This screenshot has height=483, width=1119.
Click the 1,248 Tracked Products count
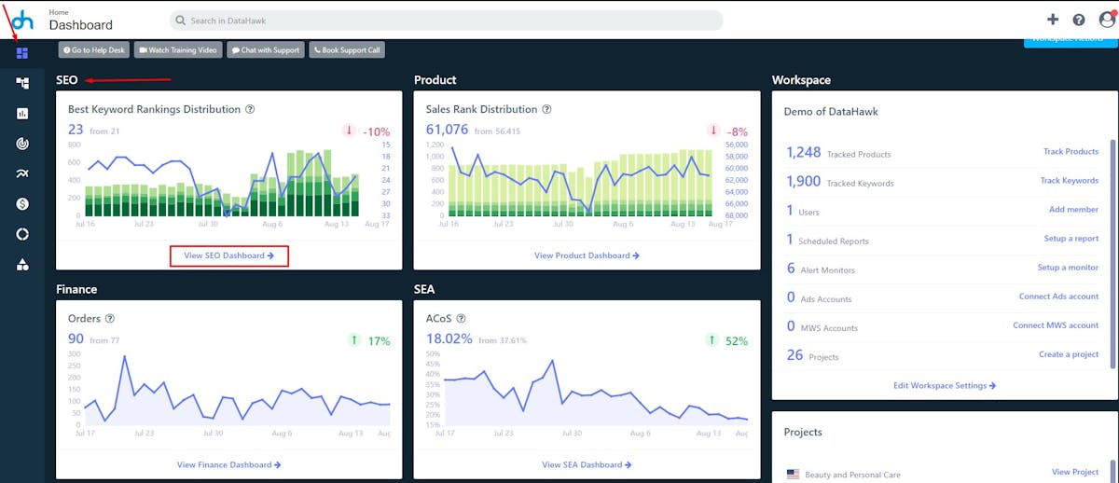click(x=804, y=152)
